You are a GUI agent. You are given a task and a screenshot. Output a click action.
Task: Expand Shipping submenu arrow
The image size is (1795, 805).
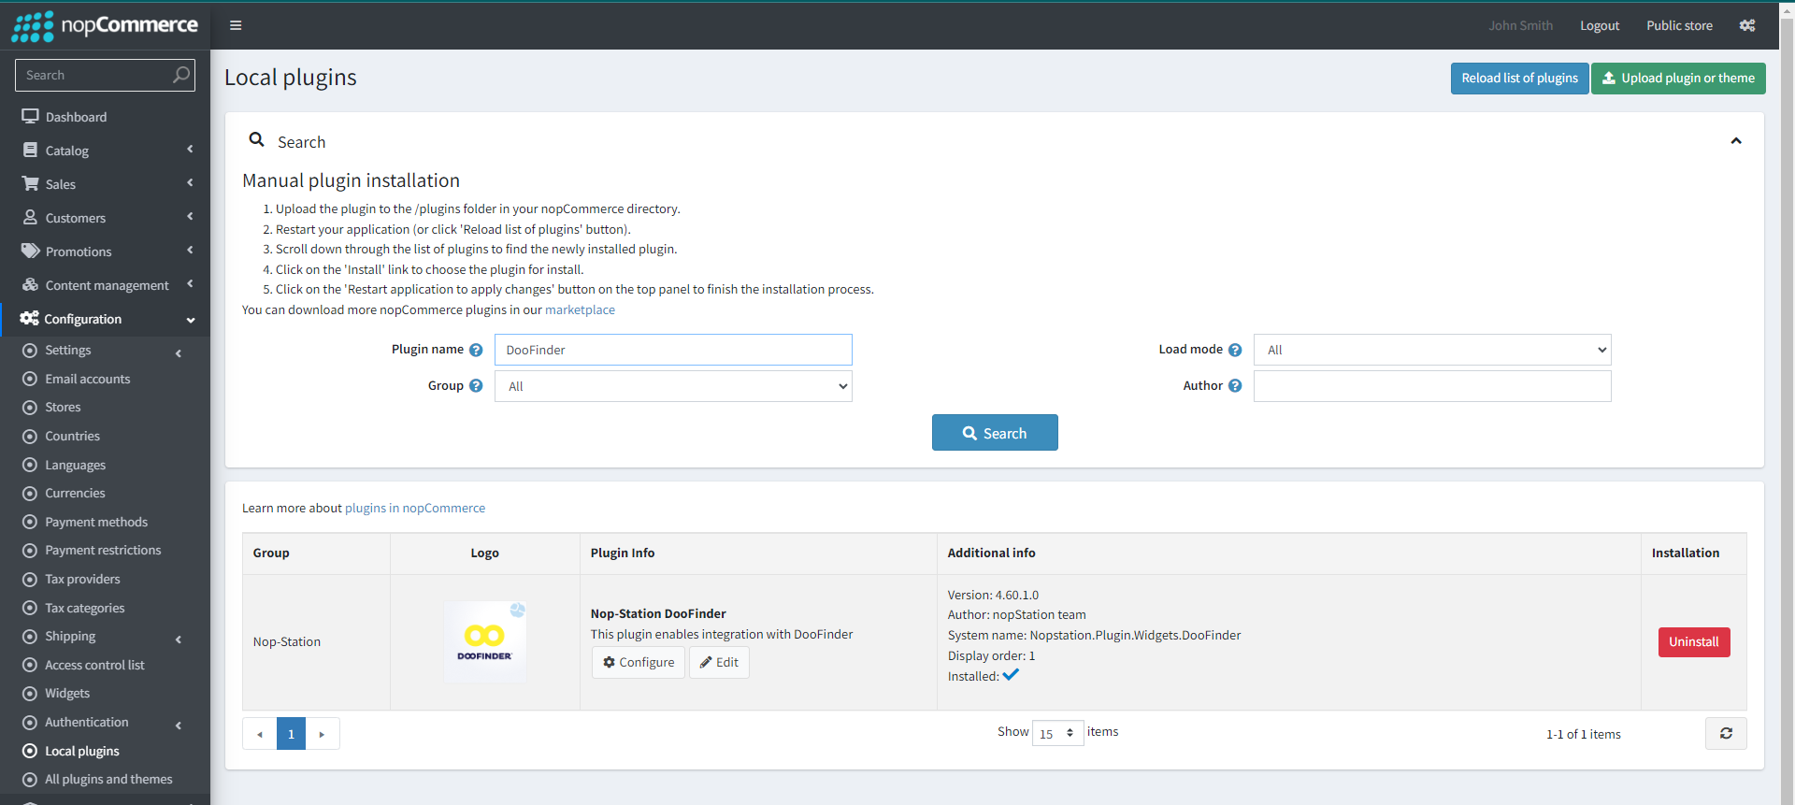tap(179, 640)
